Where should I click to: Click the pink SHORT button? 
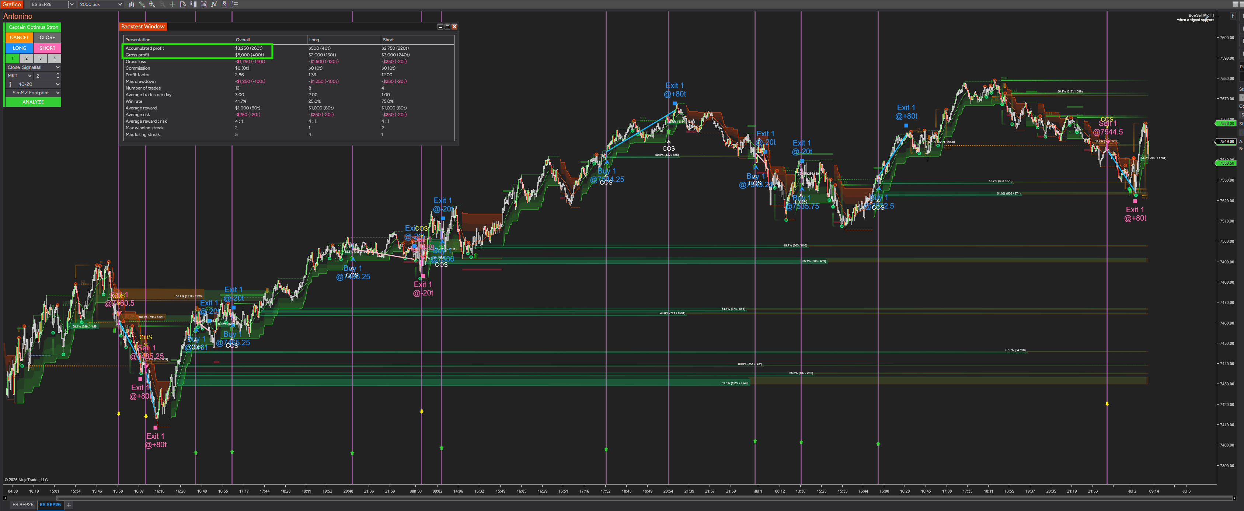[47, 48]
